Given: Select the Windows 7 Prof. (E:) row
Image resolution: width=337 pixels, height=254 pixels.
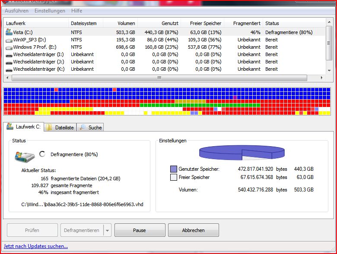Looking at the screenshot, I should coord(165,47).
